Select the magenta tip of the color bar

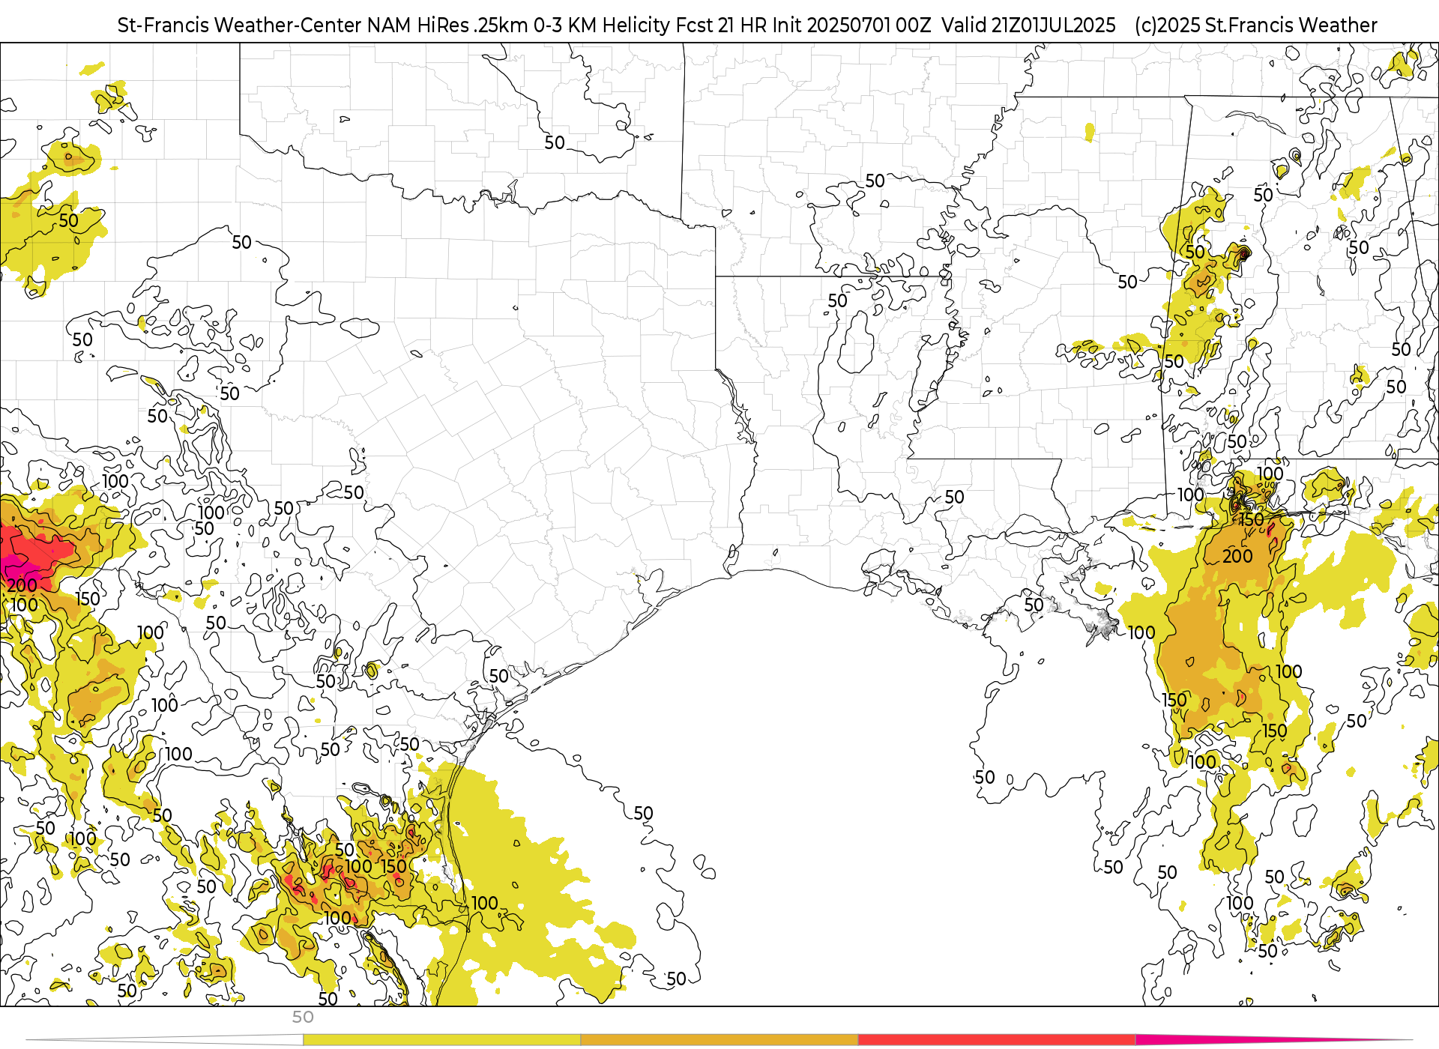coord(1274,1039)
